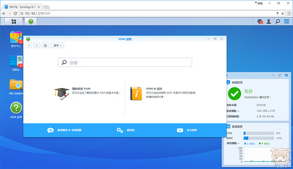Go forward in DSM Help window
This screenshot has width=293, height=169.
37,45
